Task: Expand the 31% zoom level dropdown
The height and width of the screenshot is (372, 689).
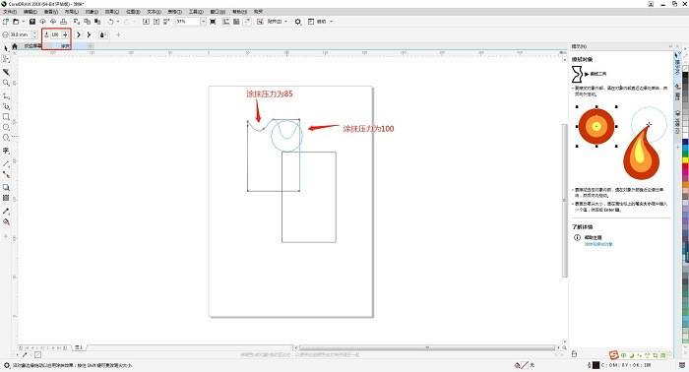Action: [x=203, y=21]
